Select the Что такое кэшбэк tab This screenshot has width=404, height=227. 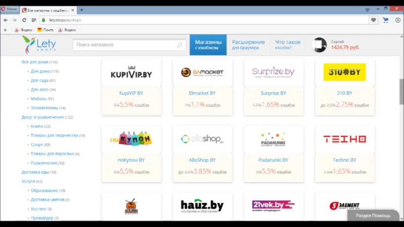click(287, 44)
